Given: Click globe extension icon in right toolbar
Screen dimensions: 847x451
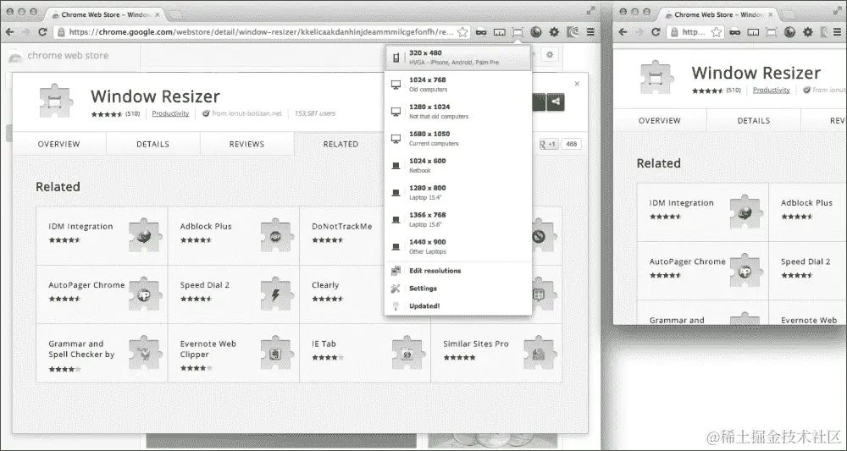Looking at the screenshot, I should 789,32.
